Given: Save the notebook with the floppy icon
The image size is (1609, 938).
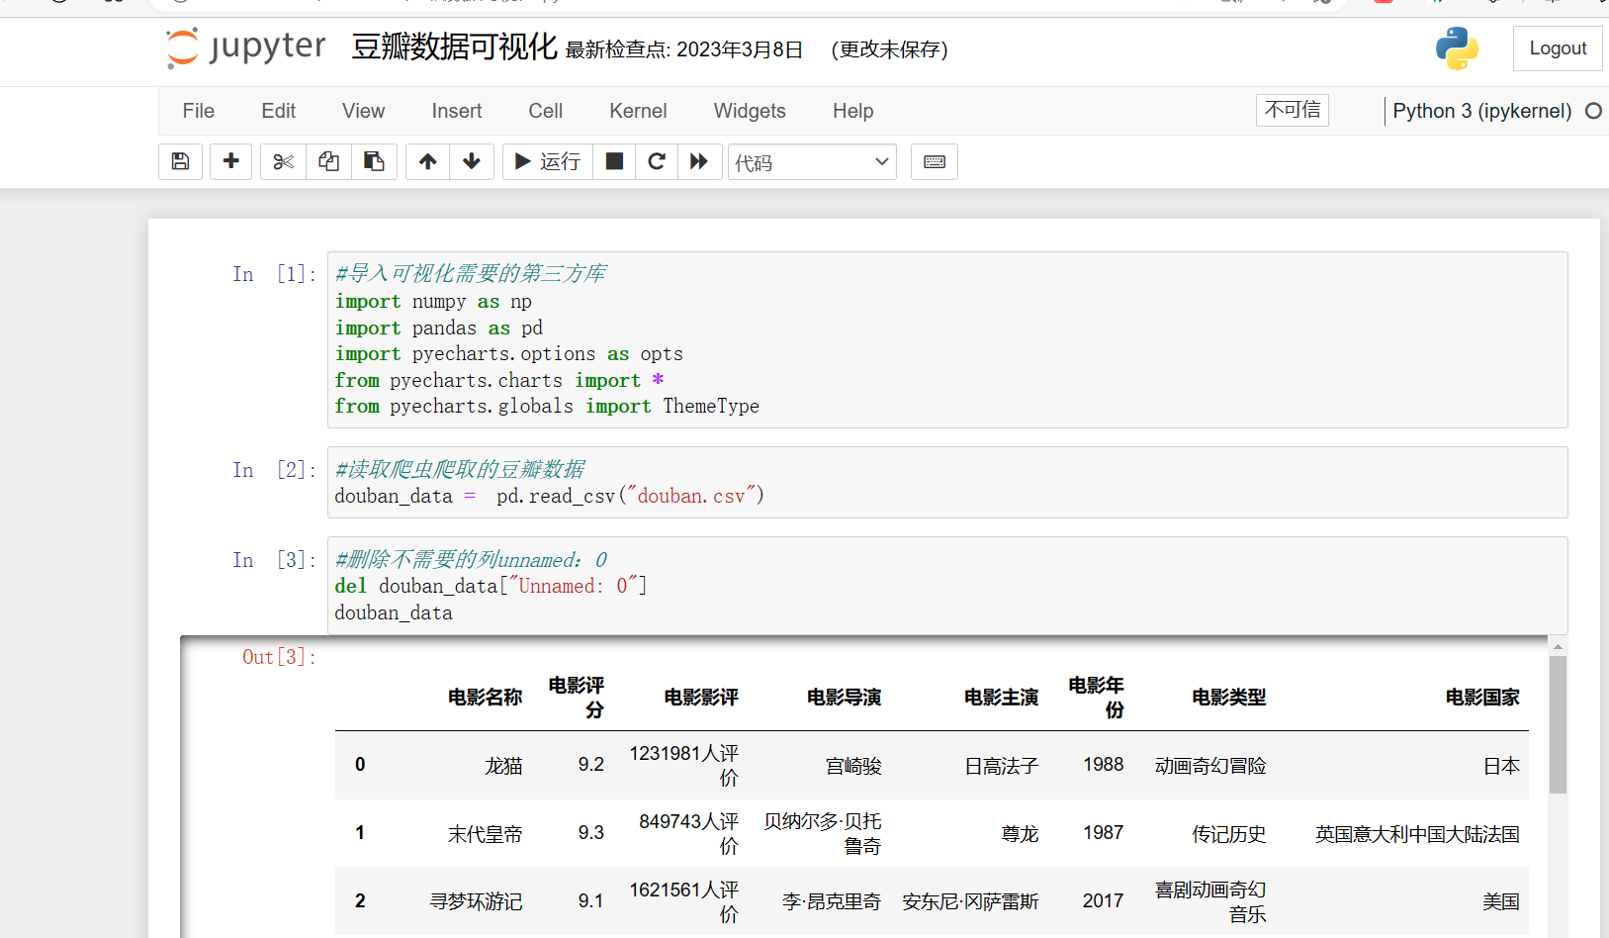Looking at the screenshot, I should point(180,161).
